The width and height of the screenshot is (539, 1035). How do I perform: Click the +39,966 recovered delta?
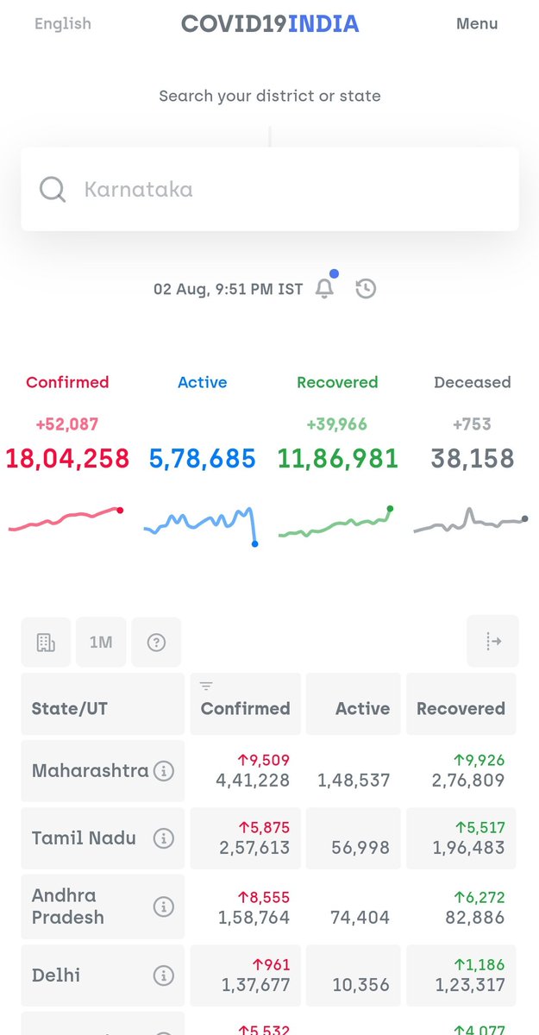337,423
